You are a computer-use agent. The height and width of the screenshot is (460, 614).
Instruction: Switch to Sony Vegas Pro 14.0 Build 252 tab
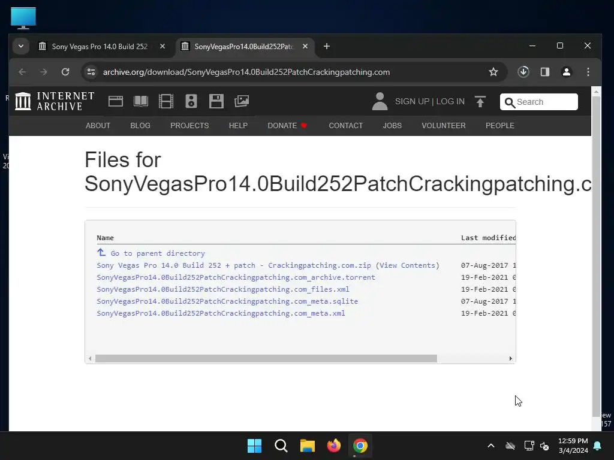[100, 47]
